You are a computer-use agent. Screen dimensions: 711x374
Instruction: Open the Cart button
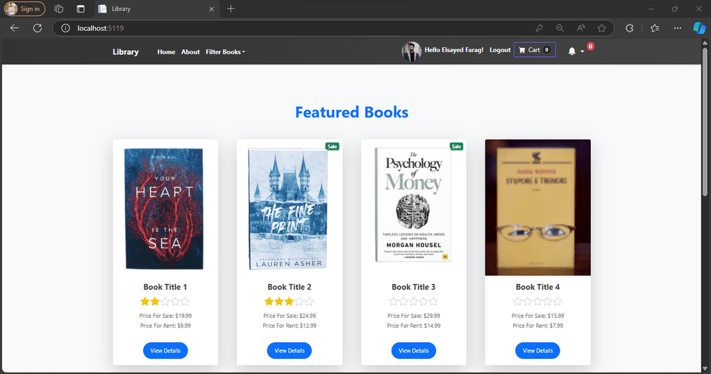535,50
